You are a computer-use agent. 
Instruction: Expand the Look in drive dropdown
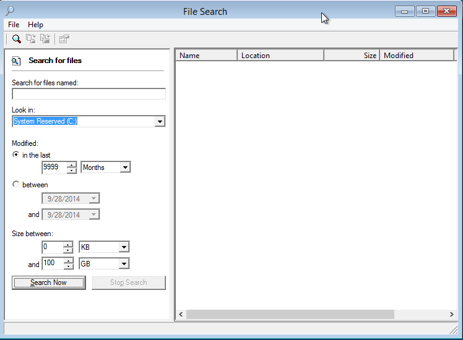160,122
